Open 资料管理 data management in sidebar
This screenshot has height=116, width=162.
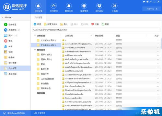tap(15, 63)
